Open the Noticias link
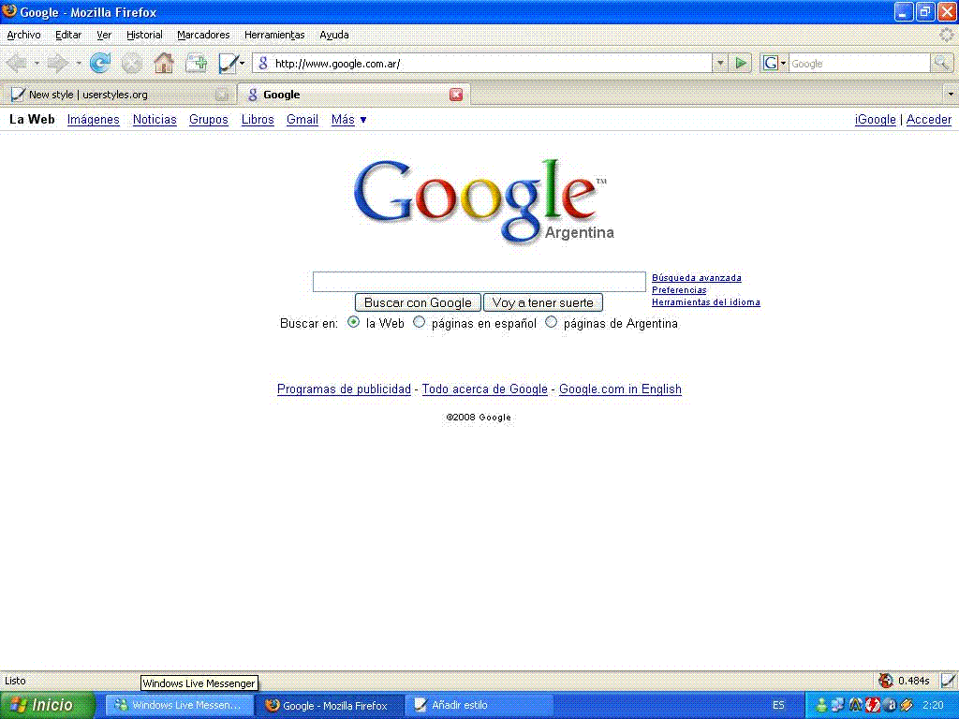The image size is (959, 719). click(x=155, y=119)
